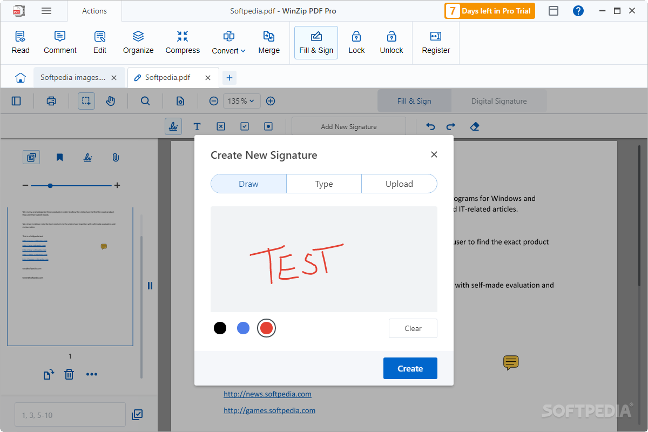
Task: Go to the Home tab icon
Action: click(21, 78)
